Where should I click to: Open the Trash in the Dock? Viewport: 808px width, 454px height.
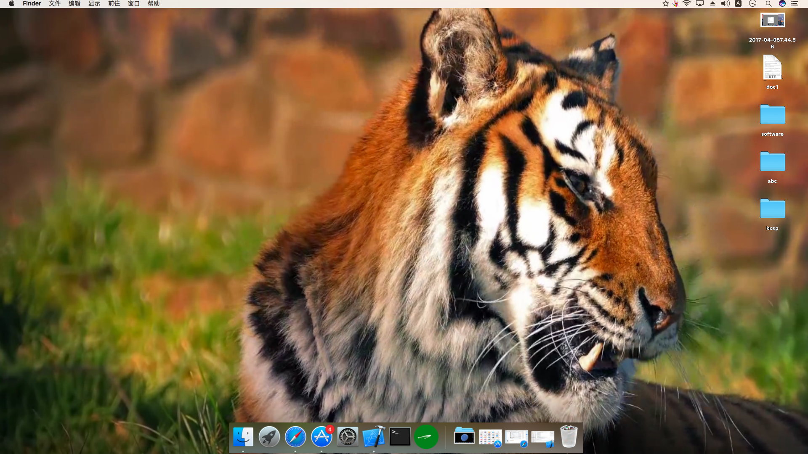(x=569, y=437)
